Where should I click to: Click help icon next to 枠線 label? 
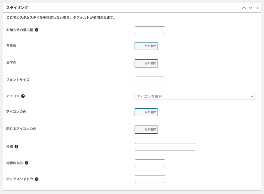pos(16,147)
